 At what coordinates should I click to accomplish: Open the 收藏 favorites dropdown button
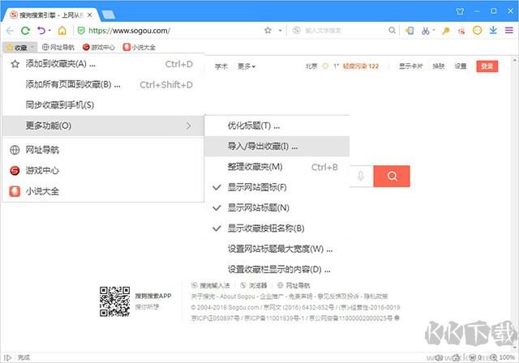[19, 48]
